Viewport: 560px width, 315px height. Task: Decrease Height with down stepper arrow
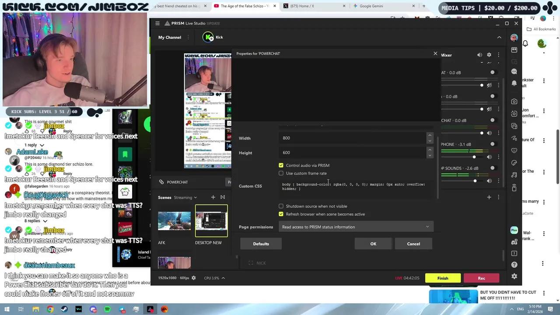coord(430,155)
